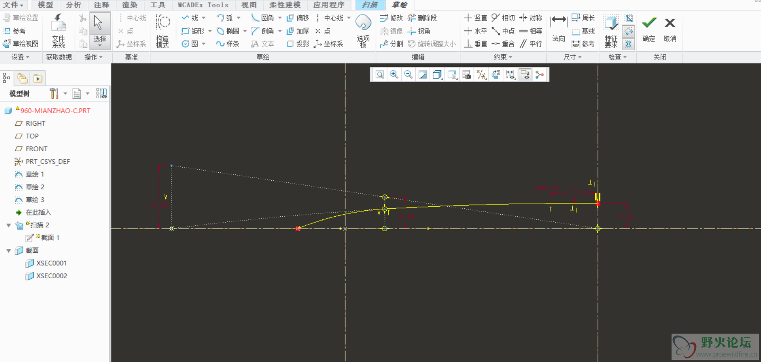Toggle datum display filters in graphics toolbar
Screen dimensions: 761x362
pos(481,75)
